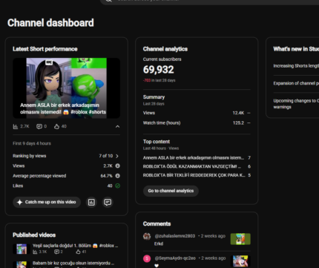Image resolution: width=319 pixels, height=268 pixels.
Task: Open Upcoming changes warnings news item
Action: (x=296, y=104)
